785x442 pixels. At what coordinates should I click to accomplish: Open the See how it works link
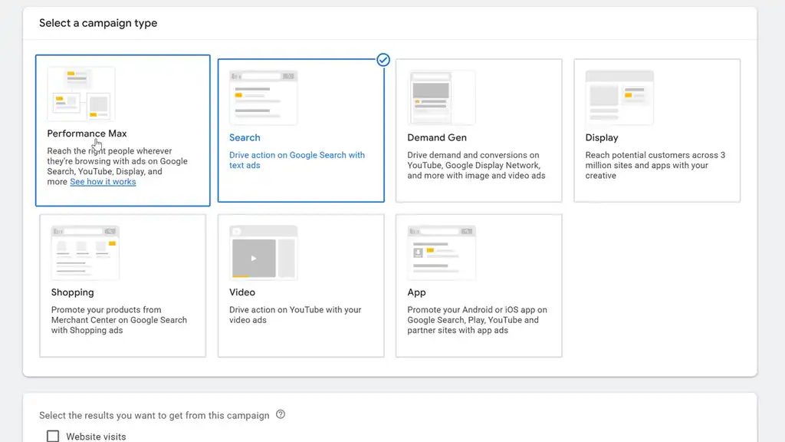(103, 181)
